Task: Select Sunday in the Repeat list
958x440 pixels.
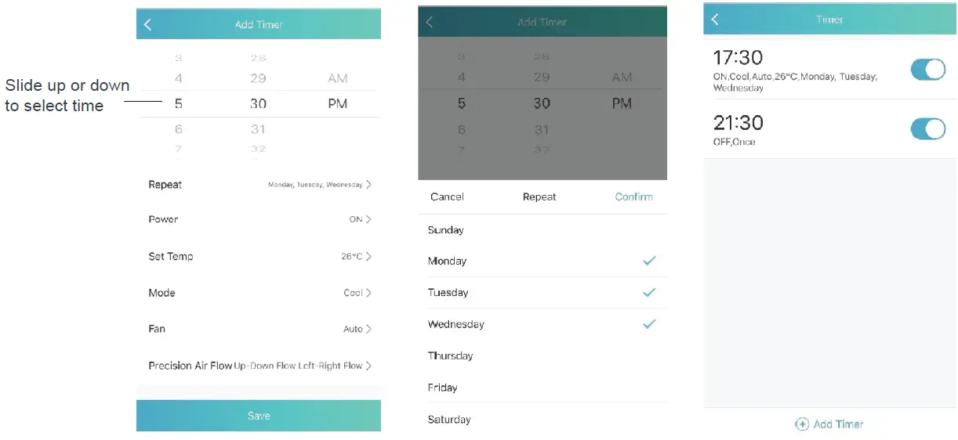Action: 446,230
